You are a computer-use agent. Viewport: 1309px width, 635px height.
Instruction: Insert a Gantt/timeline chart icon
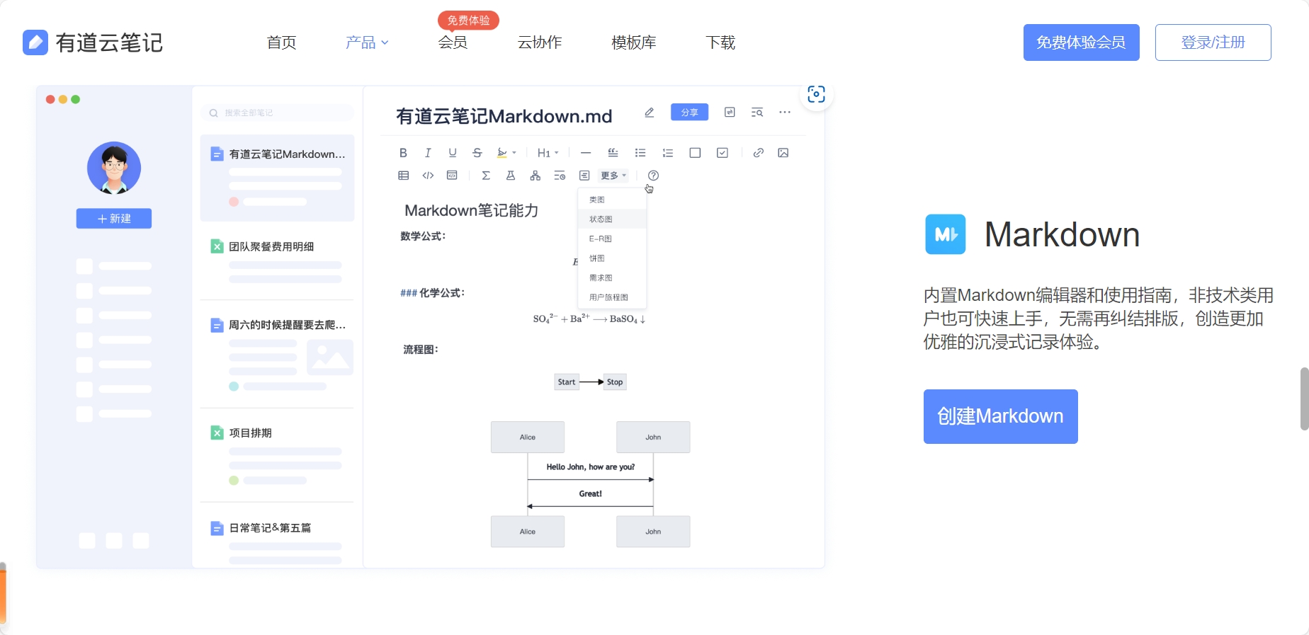(x=560, y=176)
